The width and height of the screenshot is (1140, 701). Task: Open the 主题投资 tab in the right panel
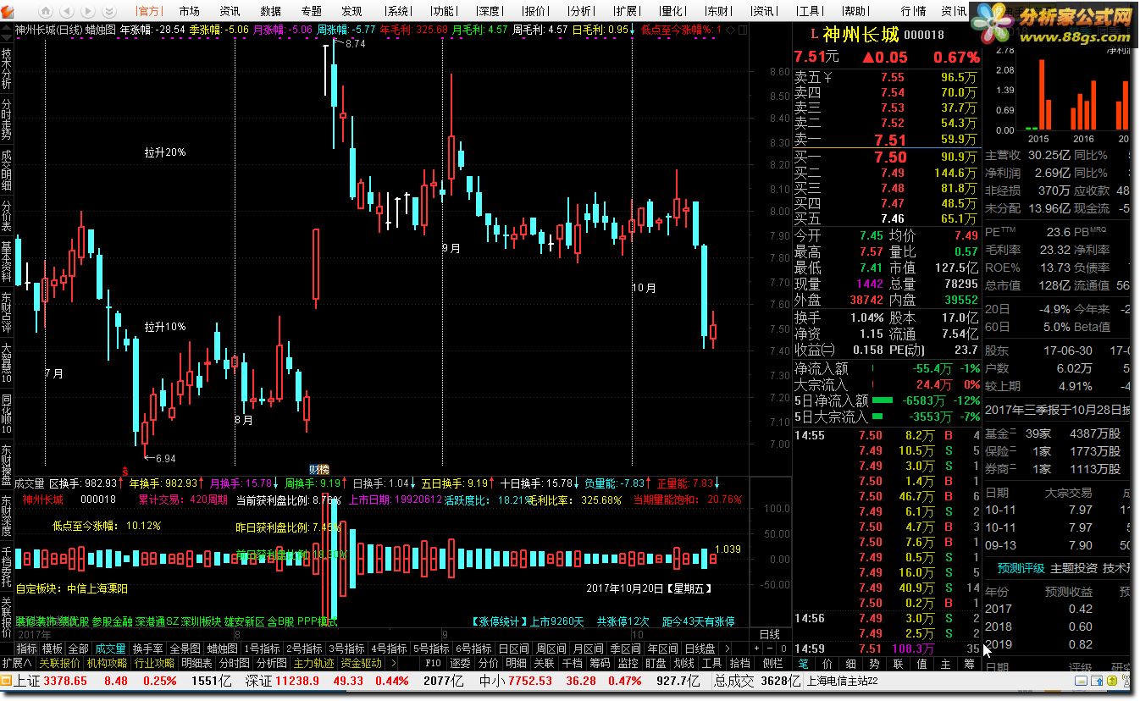coord(1073,568)
